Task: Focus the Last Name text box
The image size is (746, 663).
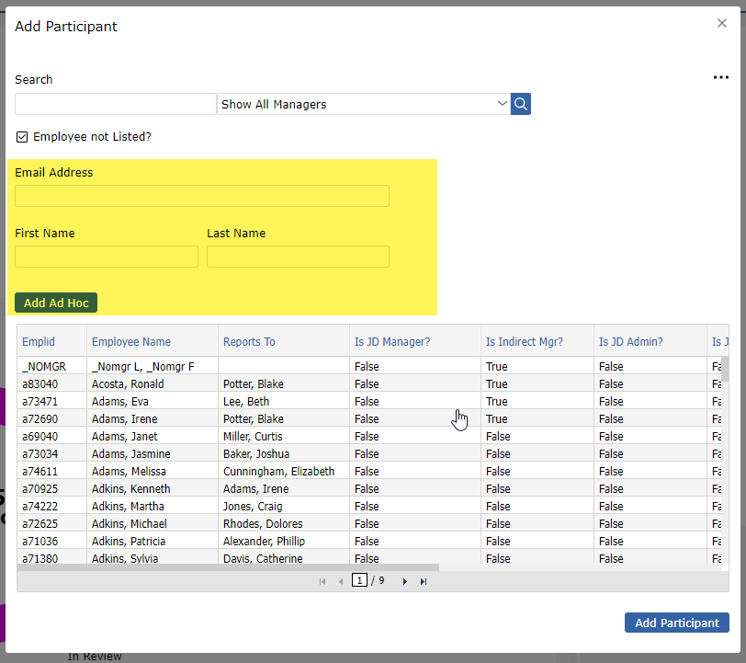Action: pos(298,257)
